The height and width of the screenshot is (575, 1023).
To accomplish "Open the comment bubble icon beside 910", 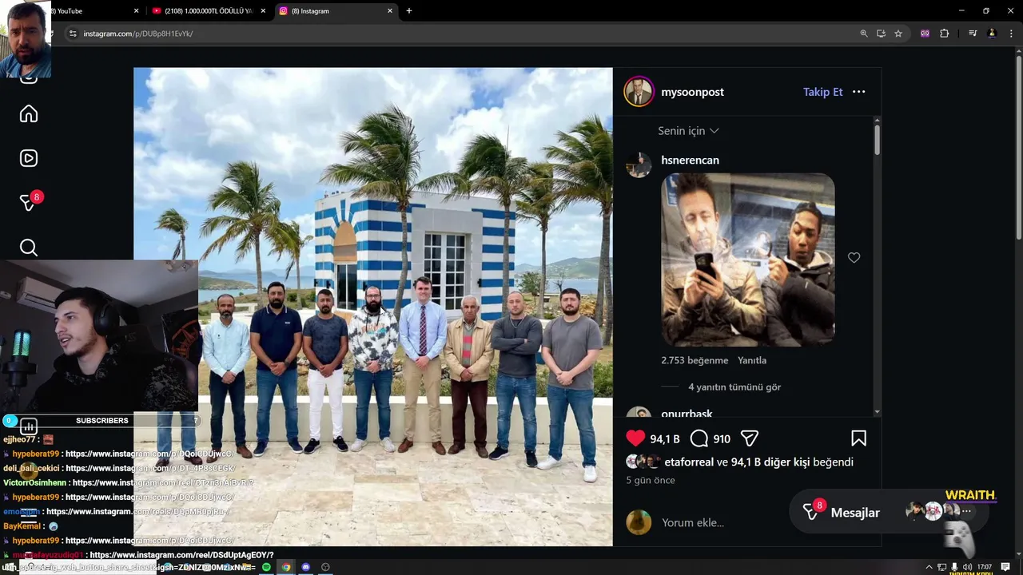I will (x=699, y=438).
